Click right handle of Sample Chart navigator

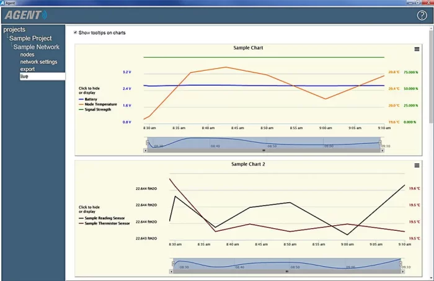(381, 142)
